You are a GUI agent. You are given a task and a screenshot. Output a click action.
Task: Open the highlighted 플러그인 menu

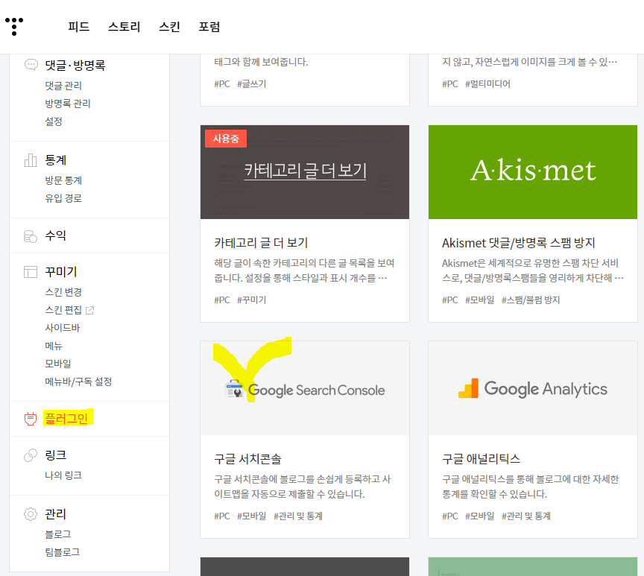tap(66, 418)
